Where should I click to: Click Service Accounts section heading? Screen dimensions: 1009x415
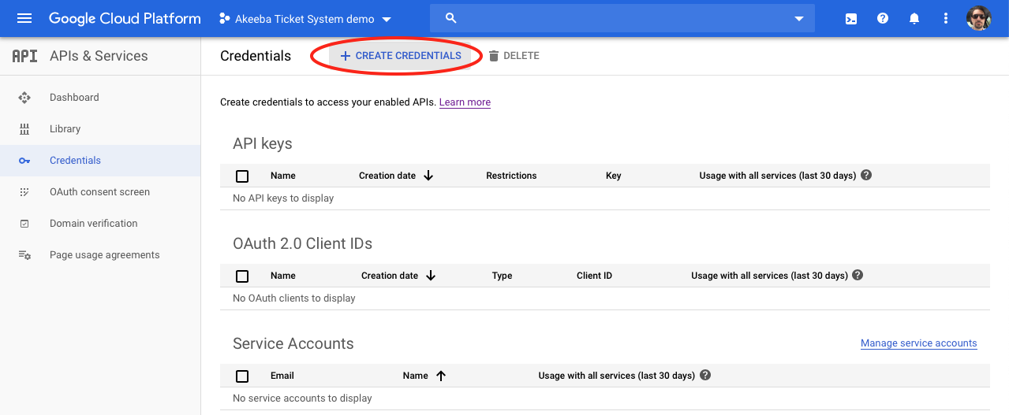pos(293,343)
